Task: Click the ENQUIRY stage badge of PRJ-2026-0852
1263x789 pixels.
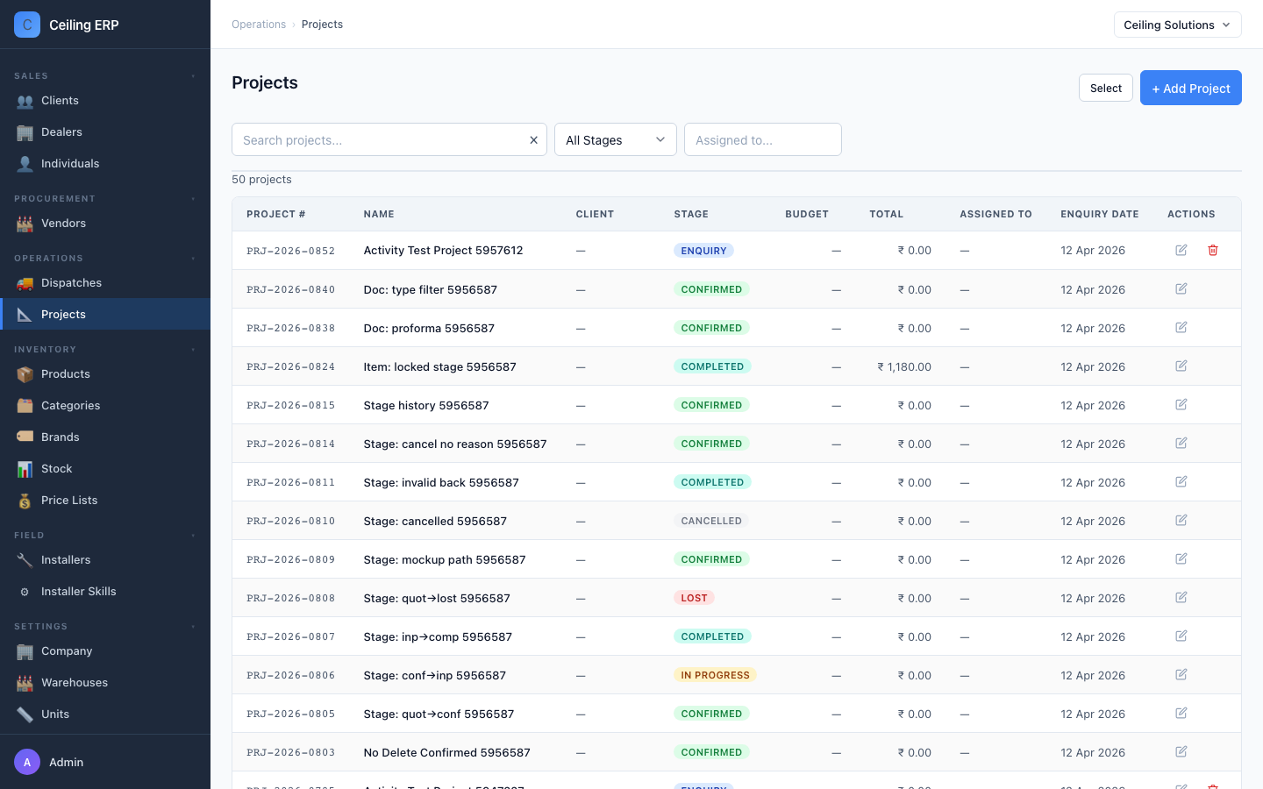Action: click(x=703, y=251)
